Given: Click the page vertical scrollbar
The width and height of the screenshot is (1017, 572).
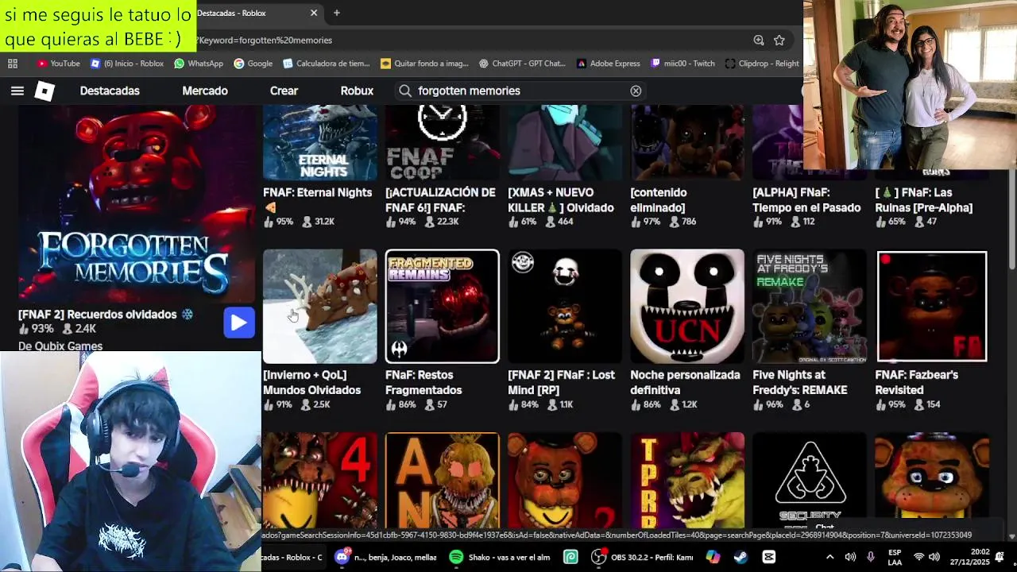Looking at the screenshot, I should coord(1011,220).
